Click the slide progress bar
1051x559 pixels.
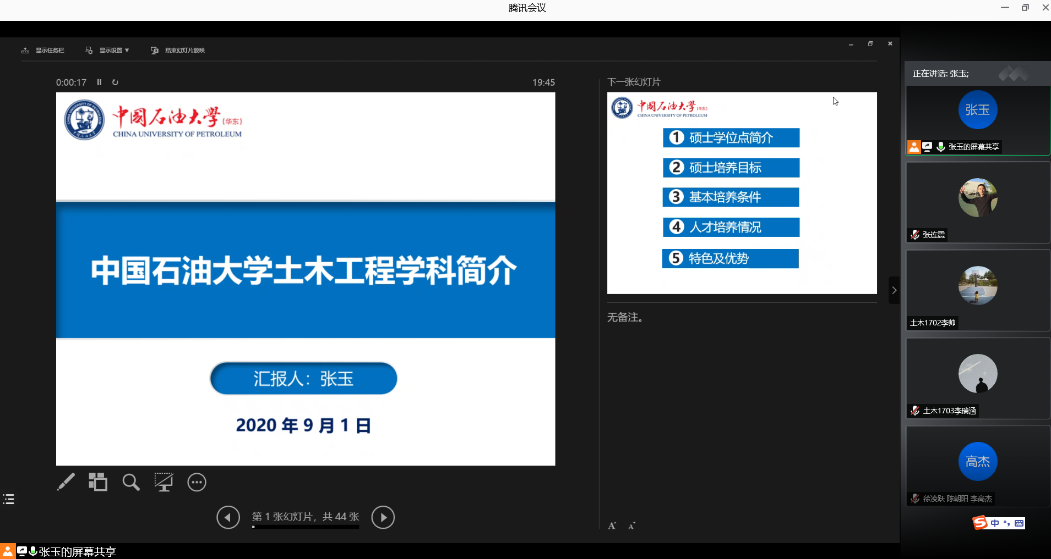306,527
